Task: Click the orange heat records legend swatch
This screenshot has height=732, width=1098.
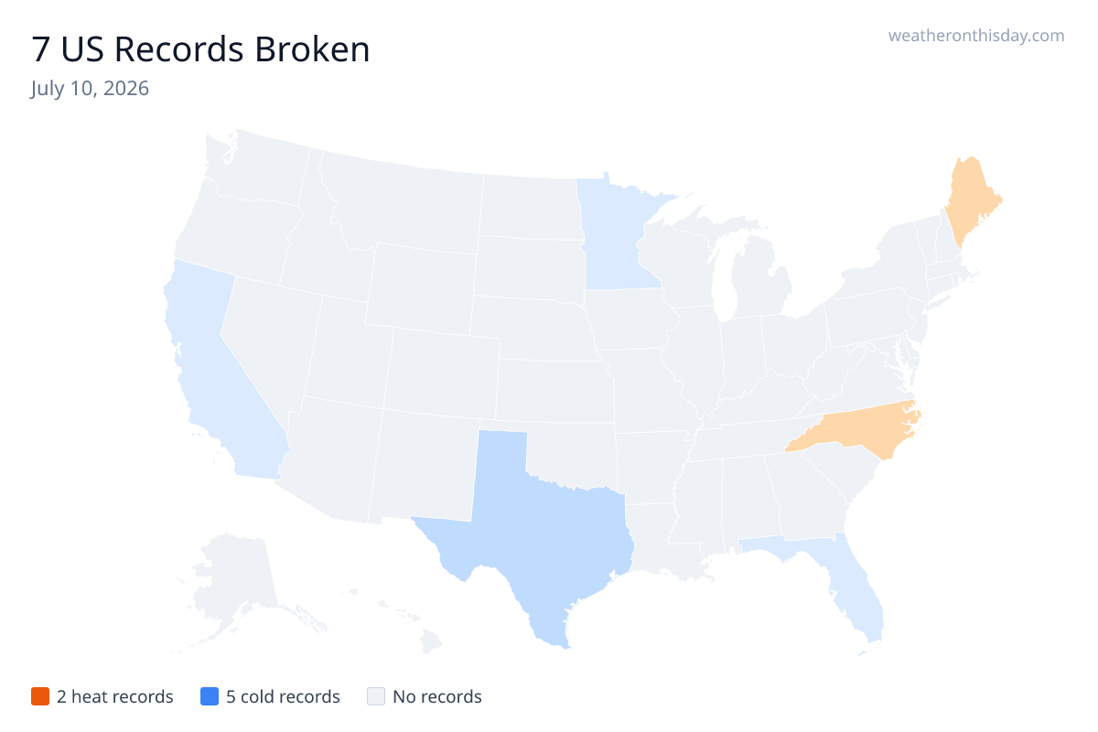Action: [39, 696]
